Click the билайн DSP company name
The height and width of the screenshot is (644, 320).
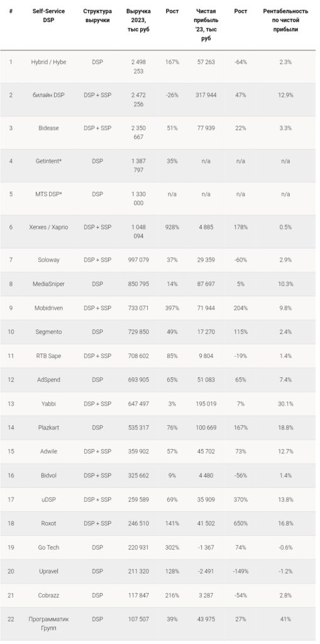click(x=48, y=95)
